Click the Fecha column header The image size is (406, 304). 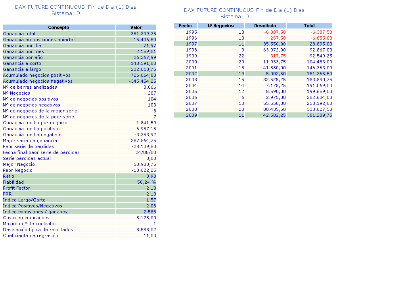(186, 26)
